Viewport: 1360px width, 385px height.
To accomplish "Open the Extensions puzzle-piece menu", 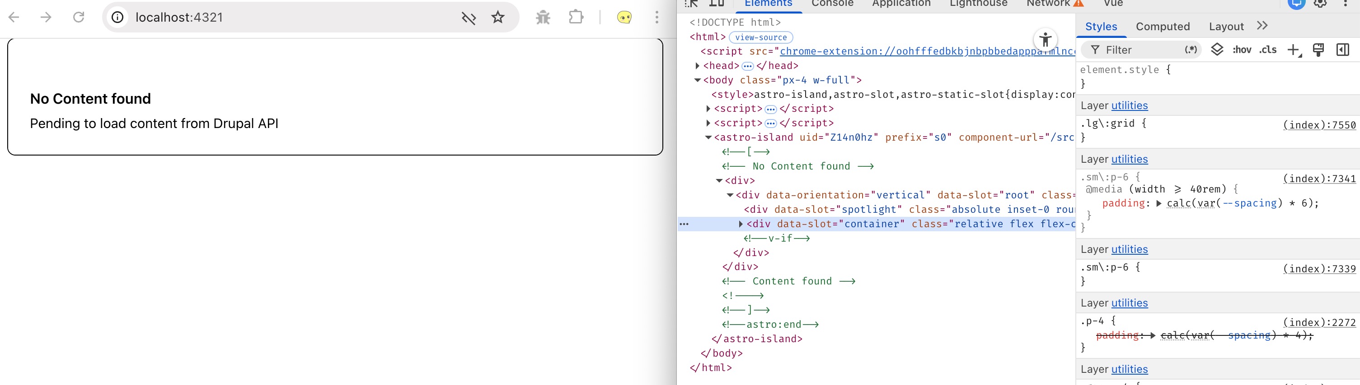I will pyautogui.click(x=576, y=18).
